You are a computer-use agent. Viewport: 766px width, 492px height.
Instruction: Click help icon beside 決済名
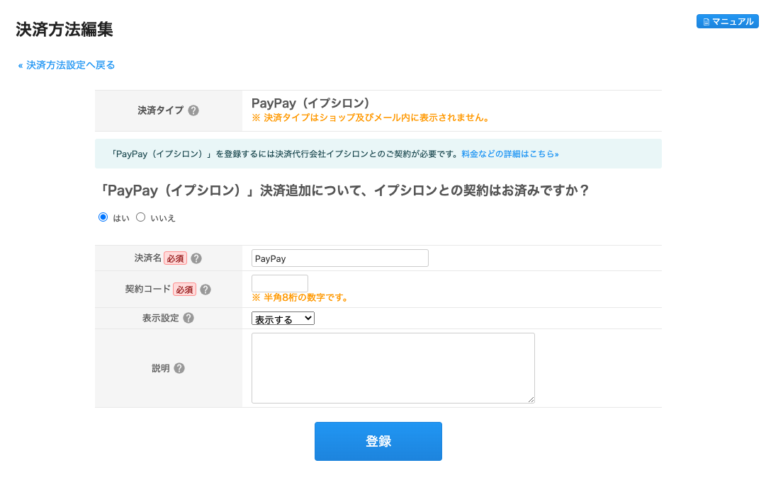[196, 258]
